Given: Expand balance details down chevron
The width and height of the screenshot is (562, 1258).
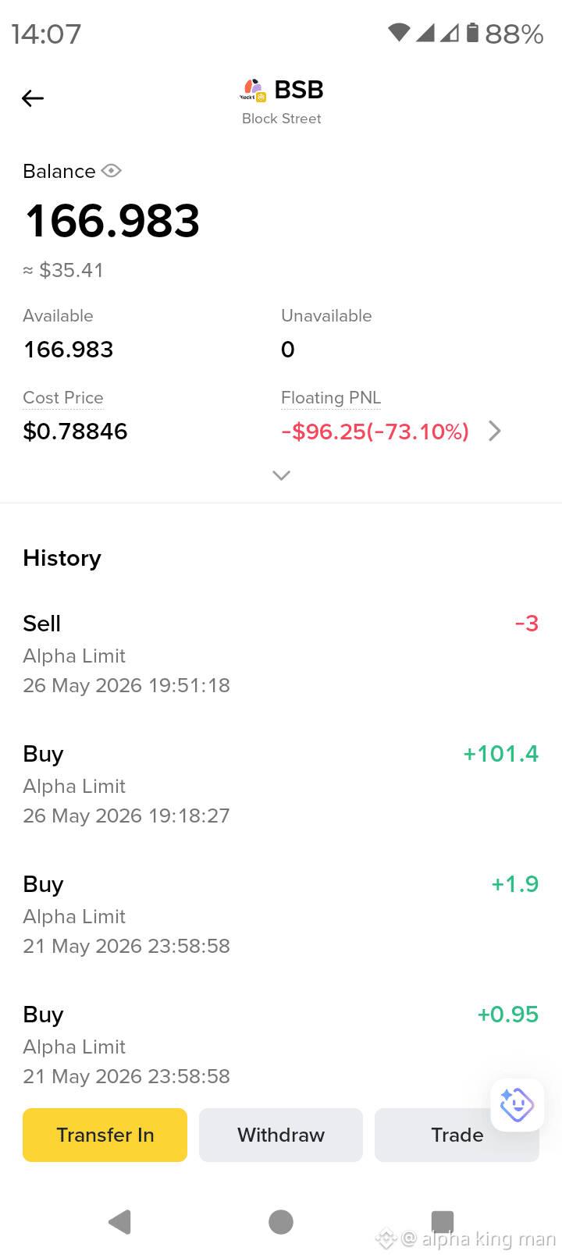Looking at the screenshot, I should pyautogui.click(x=281, y=475).
